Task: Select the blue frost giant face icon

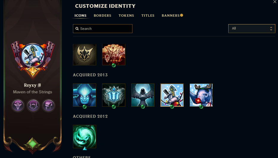Action: click(x=85, y=95)
